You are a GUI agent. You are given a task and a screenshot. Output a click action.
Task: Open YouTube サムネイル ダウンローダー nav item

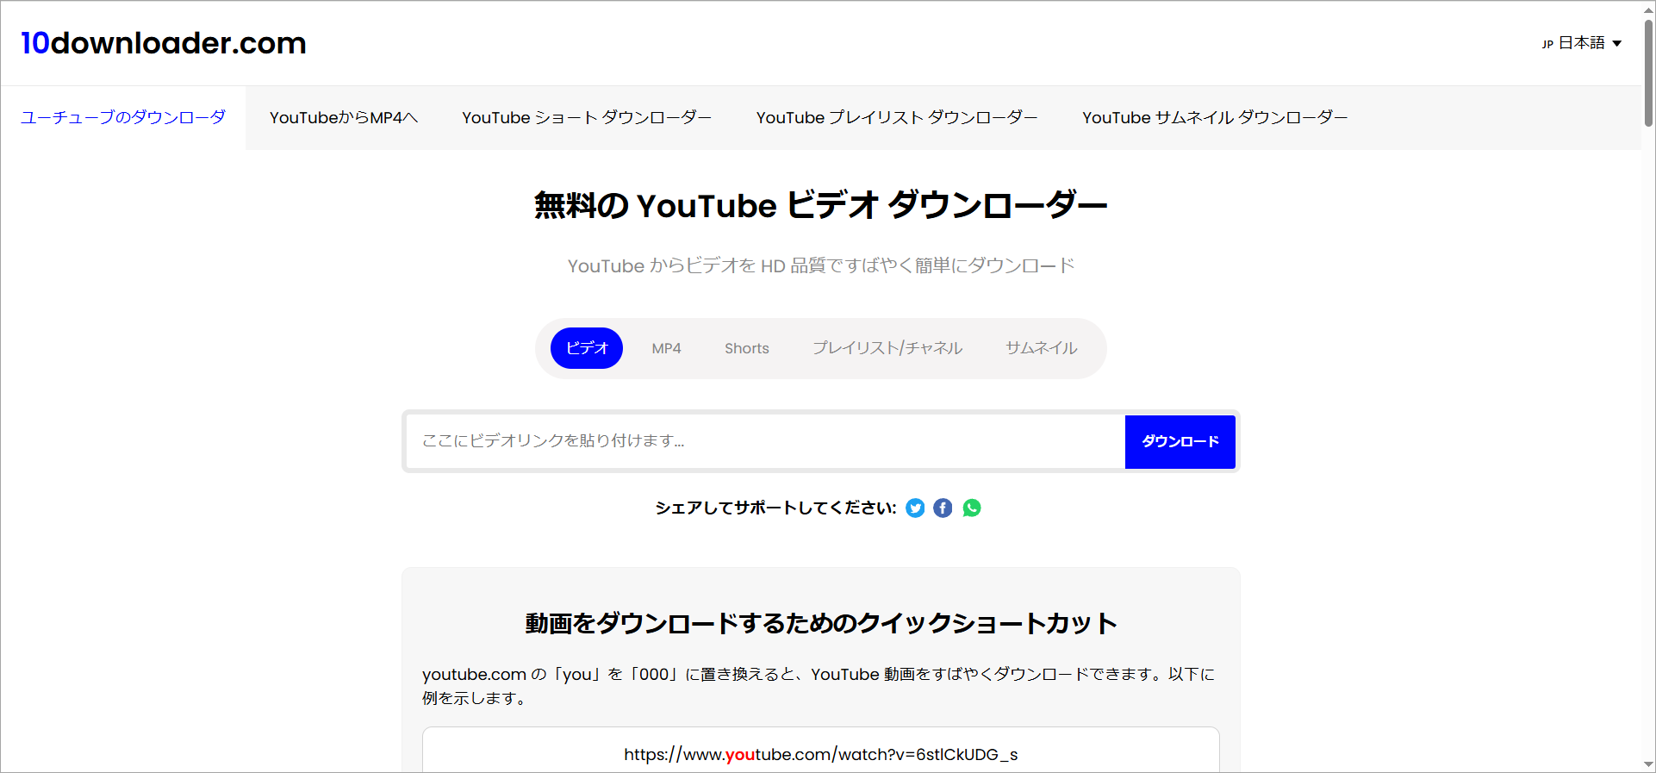[1215, 117]
